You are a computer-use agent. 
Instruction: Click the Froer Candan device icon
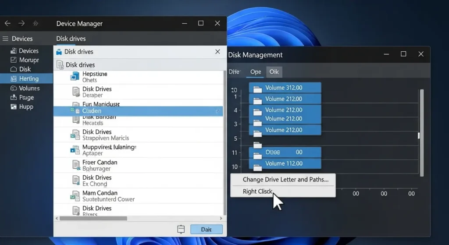pos(76,165)
